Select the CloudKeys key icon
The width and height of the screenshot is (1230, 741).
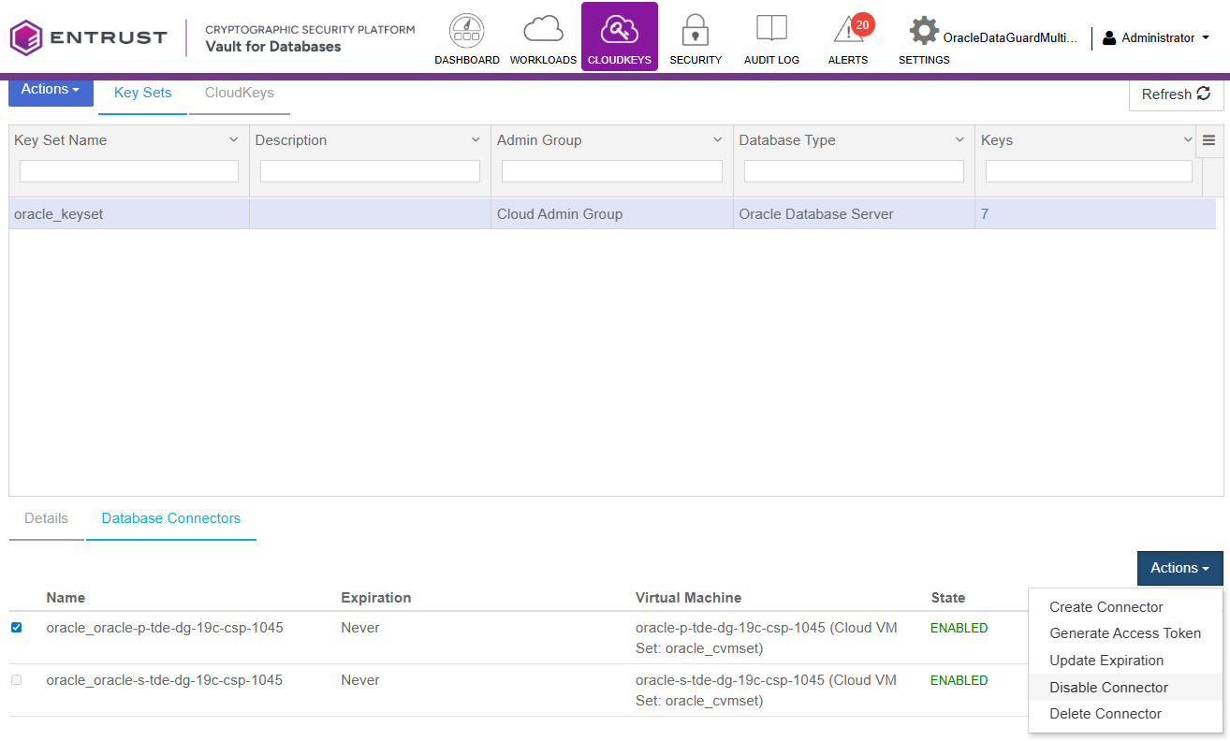tap(619, 30)
